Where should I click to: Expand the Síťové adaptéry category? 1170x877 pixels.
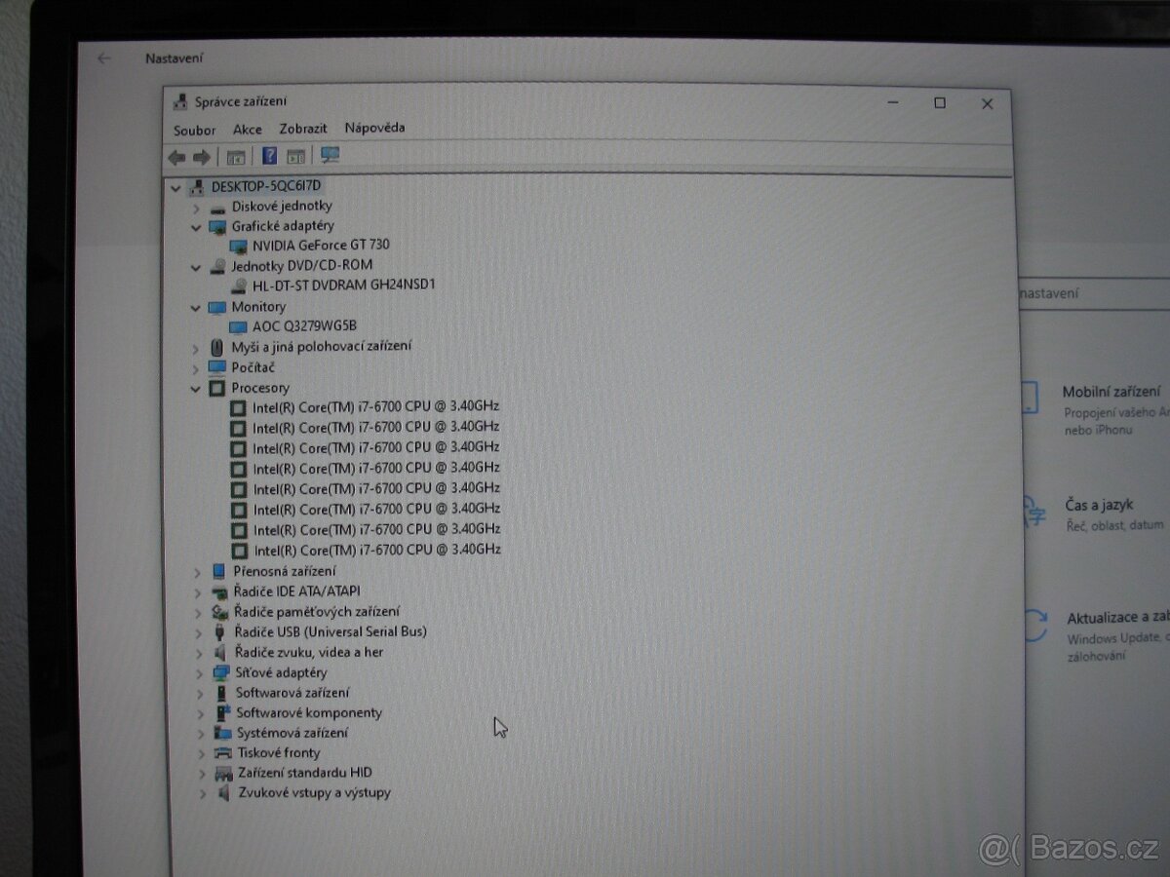pos(199,672)
